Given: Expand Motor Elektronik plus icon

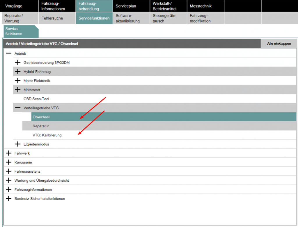Looking at the screenshot, I should [18, 81].
